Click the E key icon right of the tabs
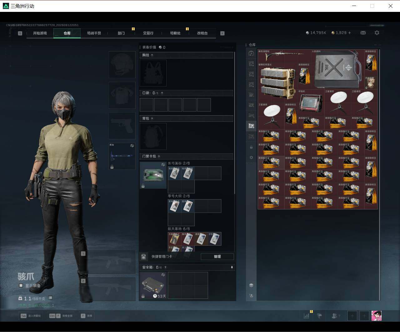The image size is (400, 332). (x=222, y=33)
